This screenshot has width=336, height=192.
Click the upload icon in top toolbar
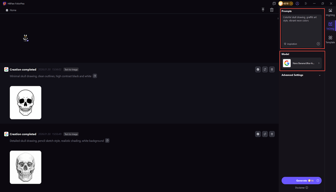click(263, 10)
